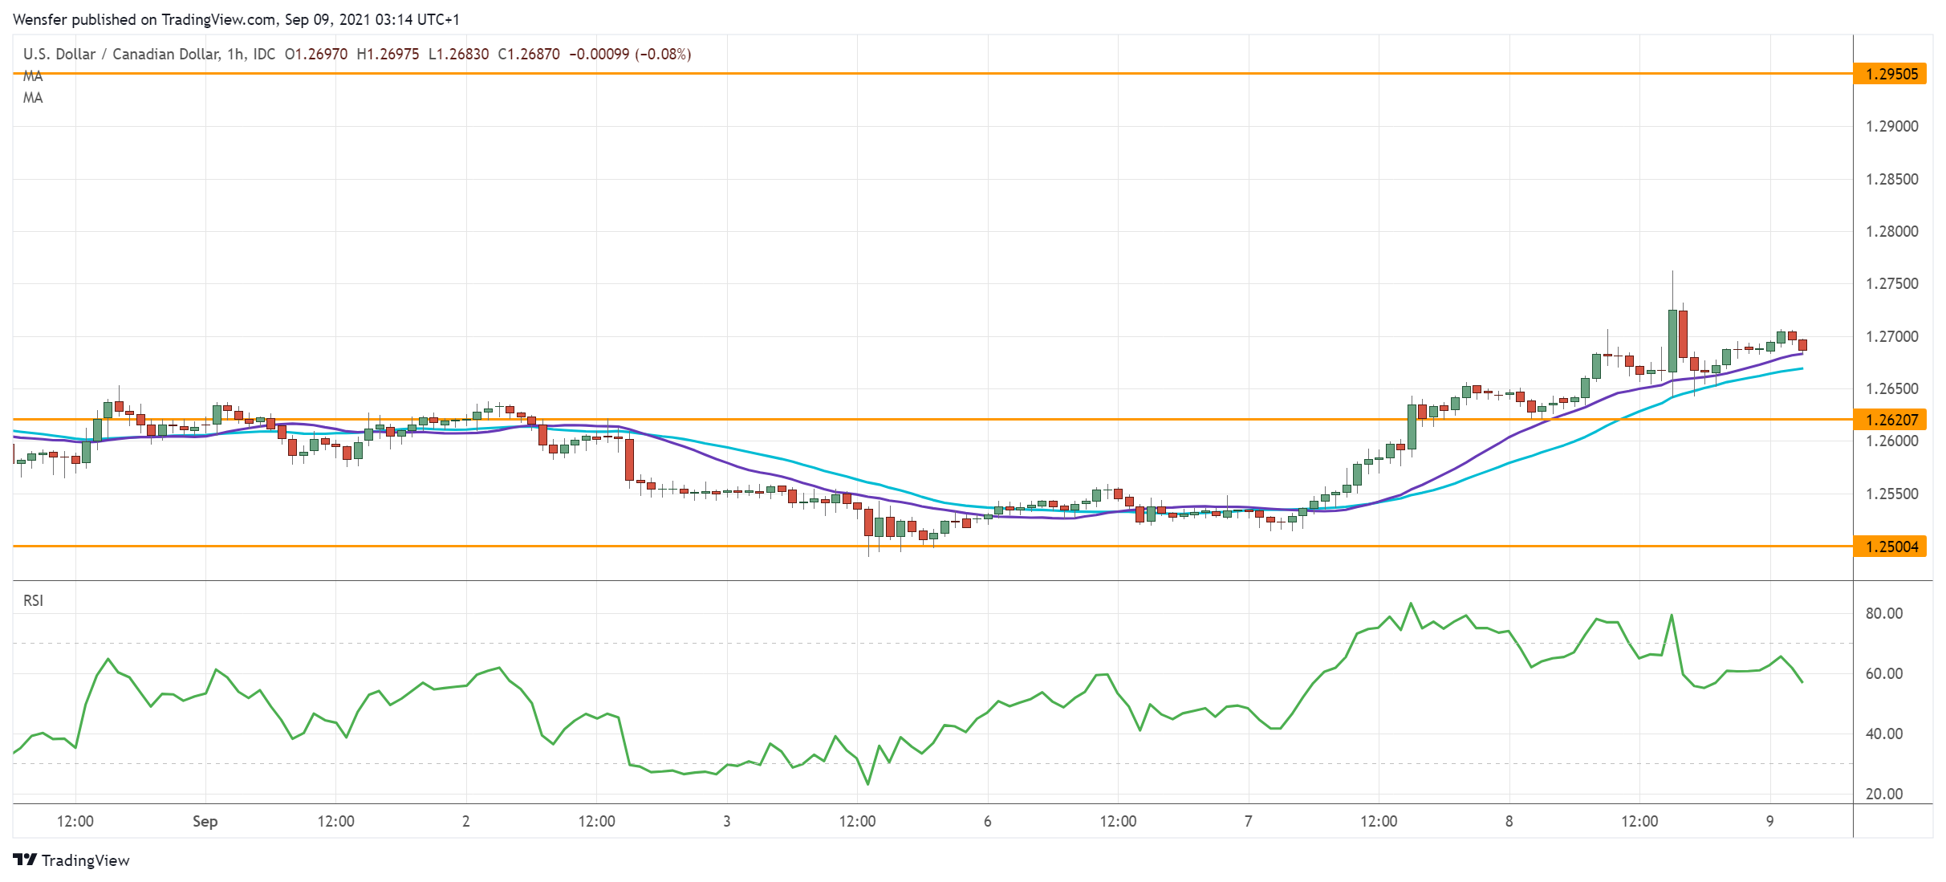This screenshot has height=882, width=1946.
Task: Click the first MA indicator label
Action: (33, 76)
